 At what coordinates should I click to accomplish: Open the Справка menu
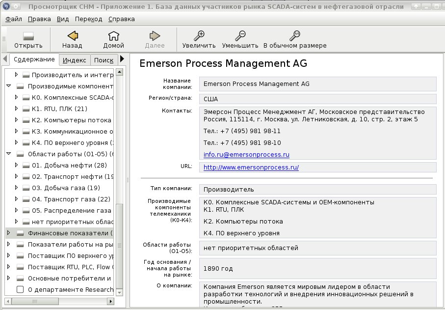coord(122,19)
